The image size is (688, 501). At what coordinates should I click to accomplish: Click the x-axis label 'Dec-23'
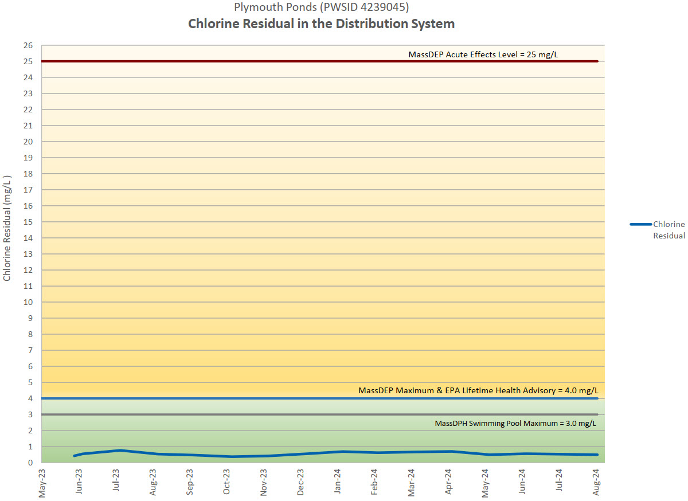[x=302, y=482]
